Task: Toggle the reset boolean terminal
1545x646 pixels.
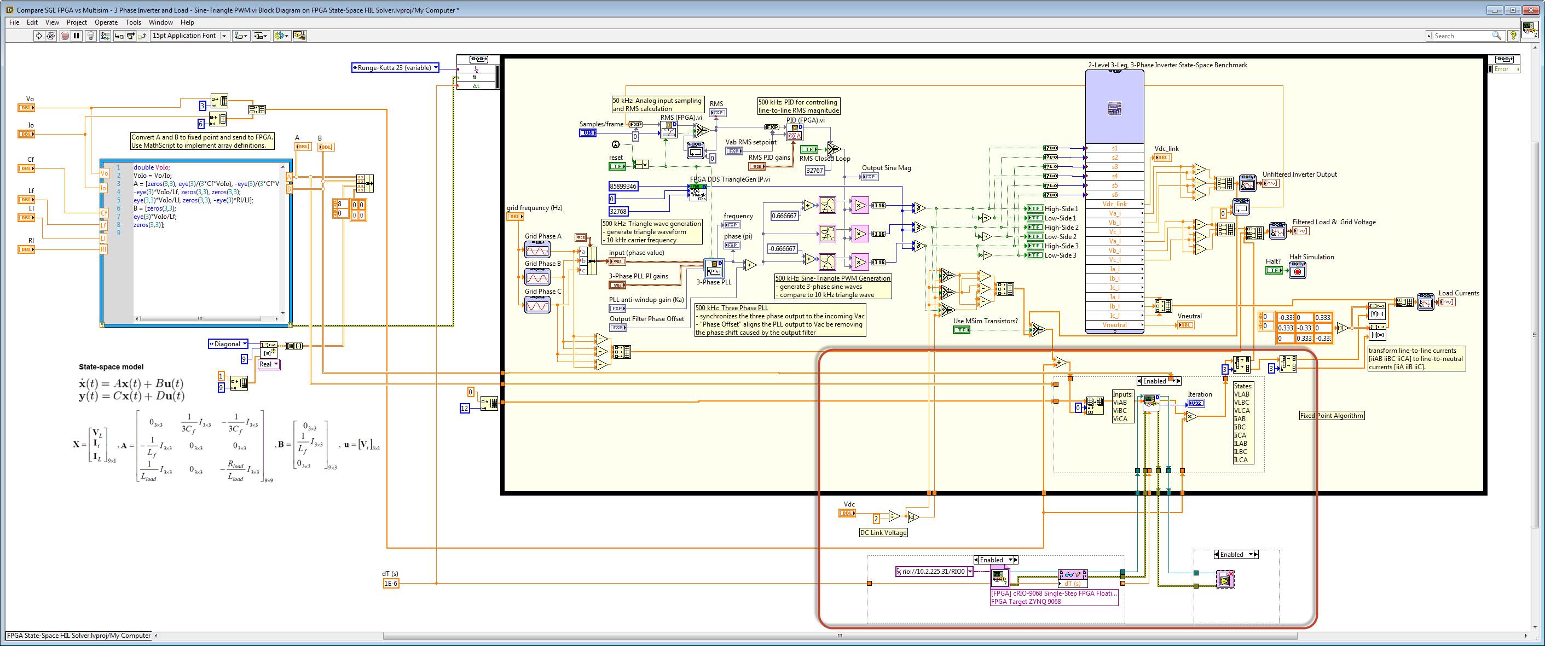Action: pyautogui.click(x=617, y=166)
